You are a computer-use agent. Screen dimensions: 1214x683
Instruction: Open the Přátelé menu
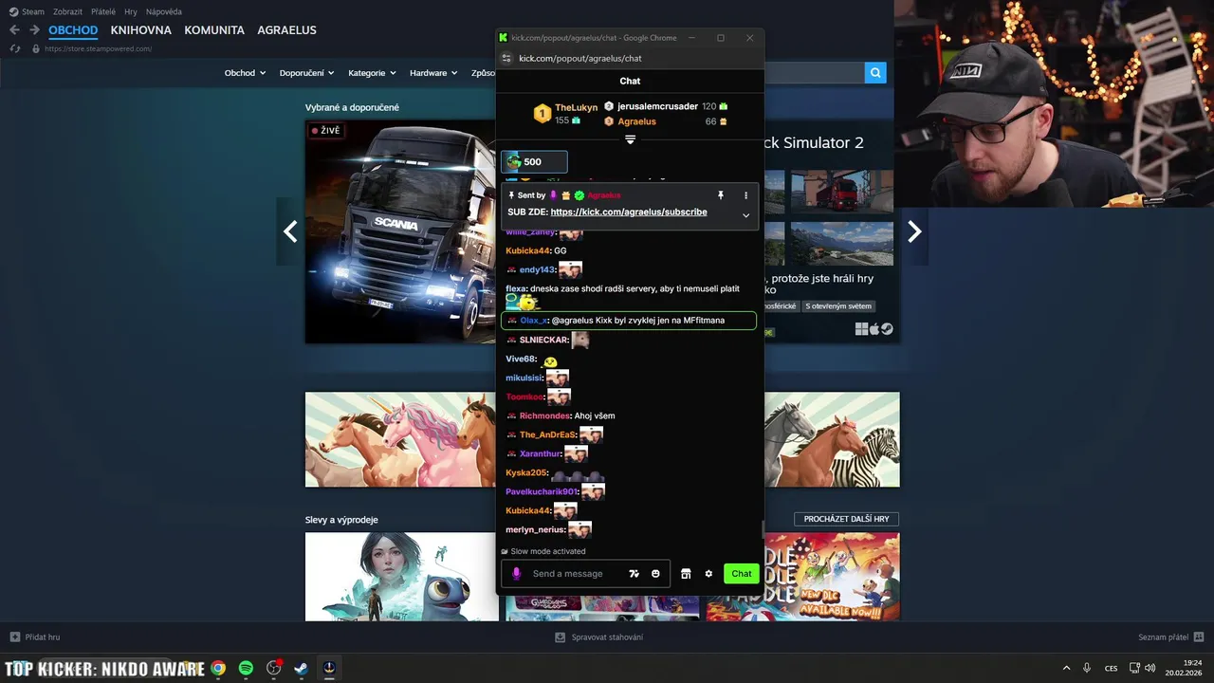103,11
